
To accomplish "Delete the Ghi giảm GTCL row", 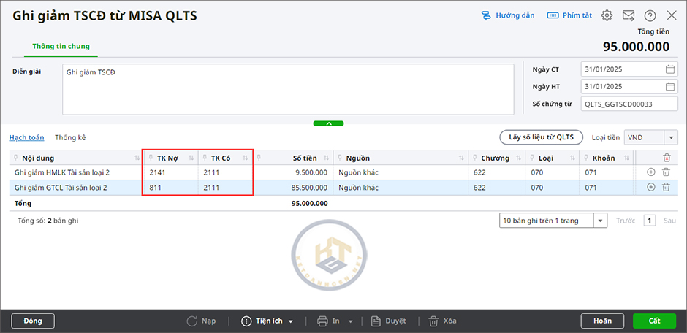I will (666, 188).
